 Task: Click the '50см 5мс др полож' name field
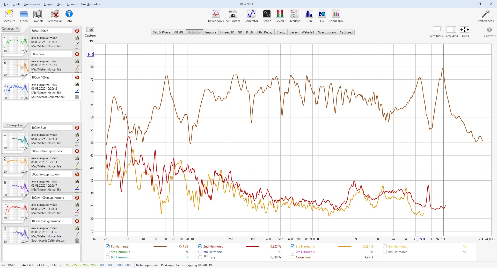tap(52, 174)
